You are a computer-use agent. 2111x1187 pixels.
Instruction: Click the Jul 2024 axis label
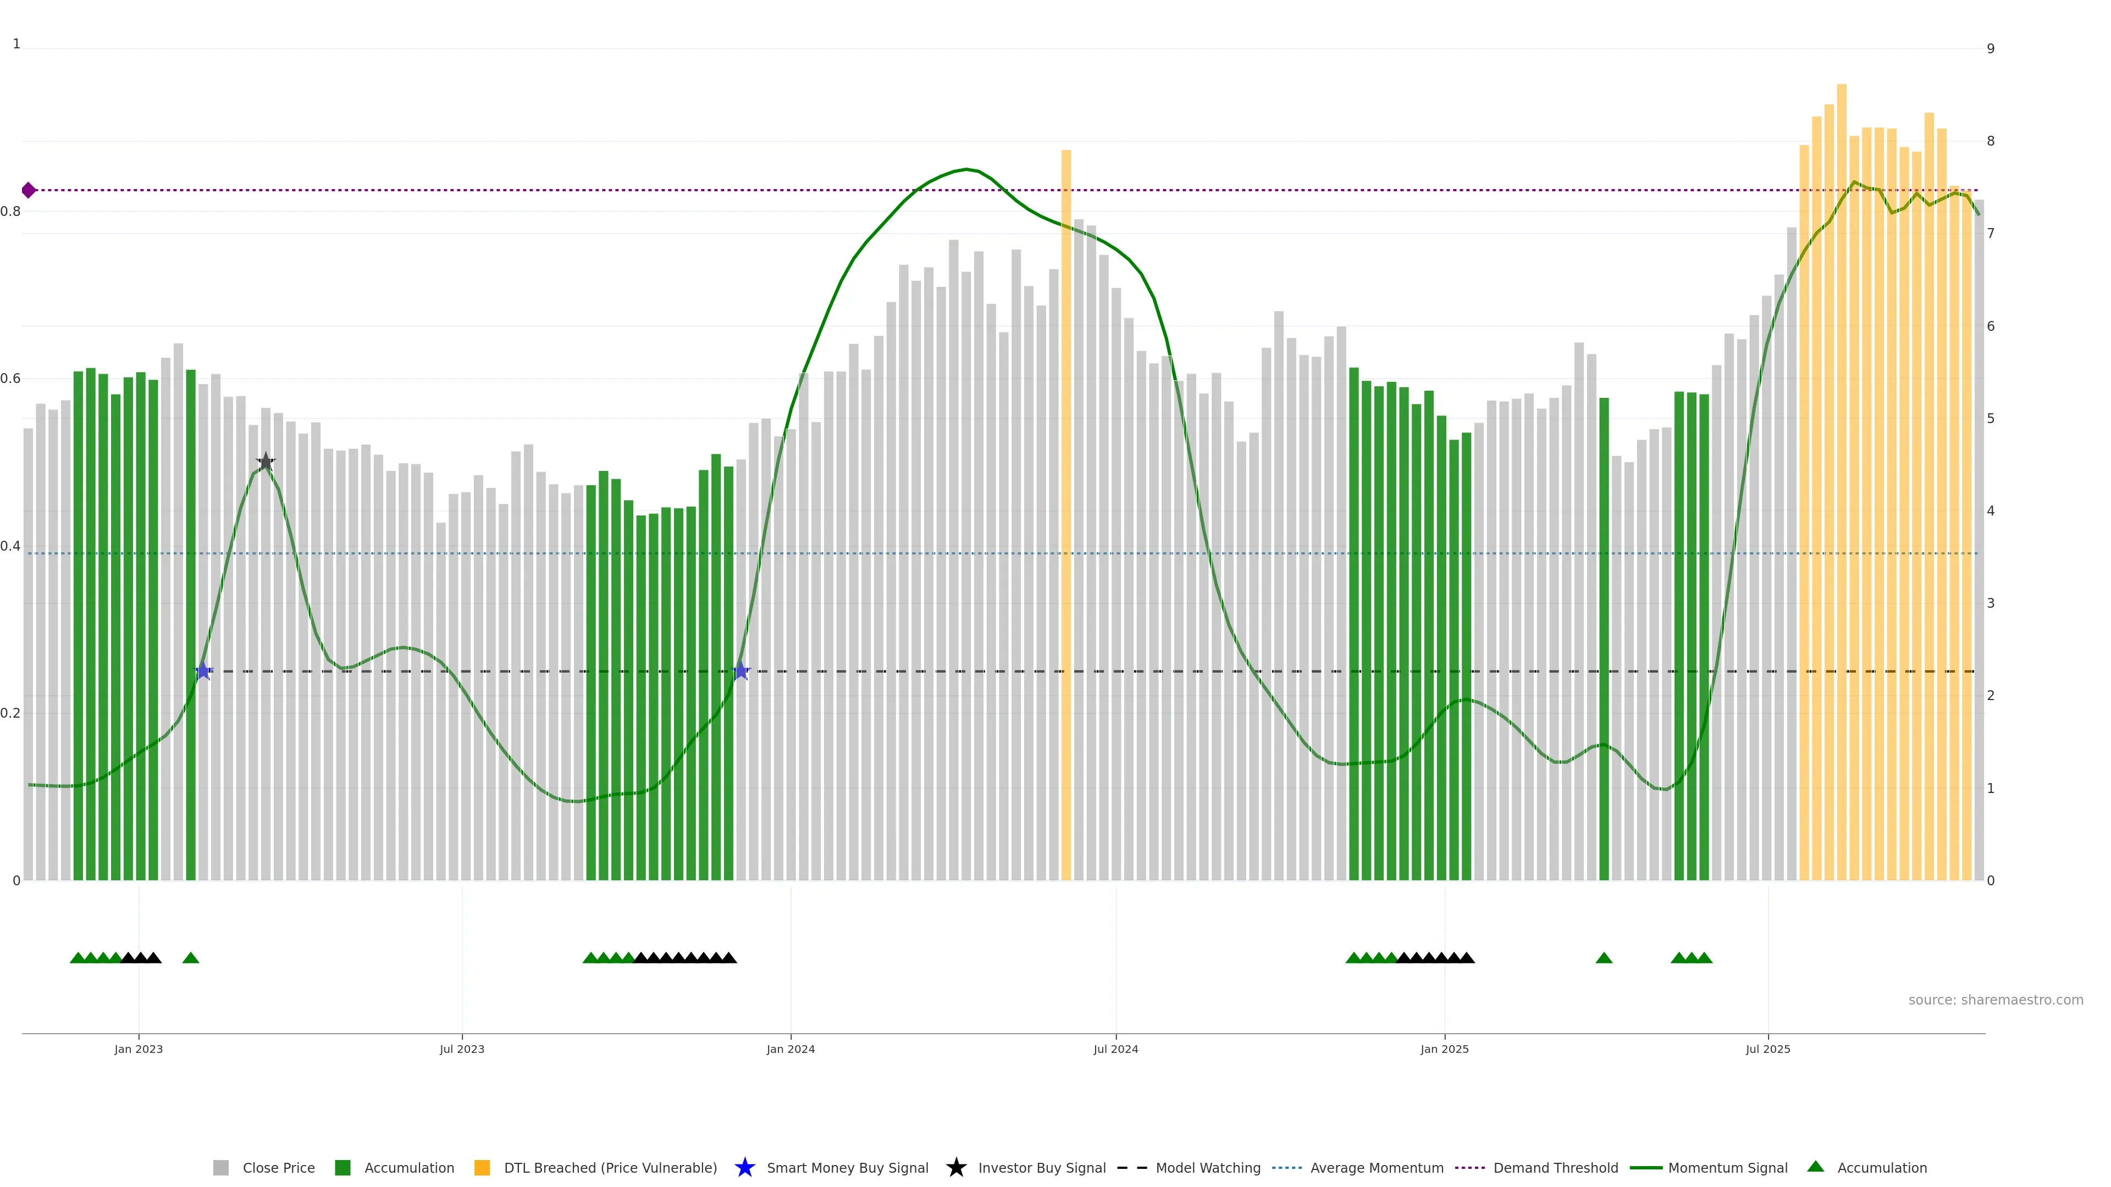coord(1115,1049)
